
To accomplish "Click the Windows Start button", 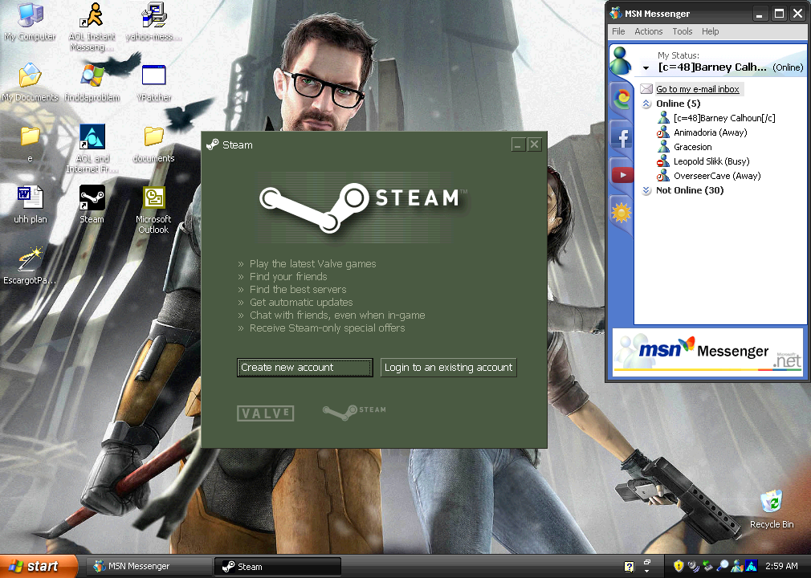I will coord(38,566).
